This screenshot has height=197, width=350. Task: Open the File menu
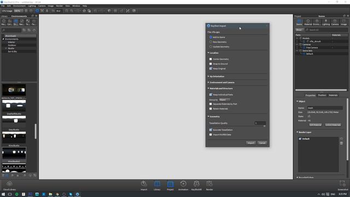[x=3, y=6]
